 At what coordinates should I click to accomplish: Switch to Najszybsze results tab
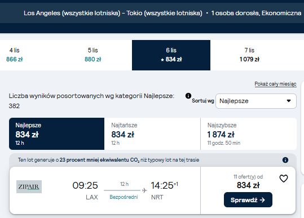tap(249, 134)
